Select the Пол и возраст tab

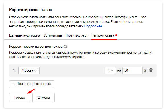point(77,35)
